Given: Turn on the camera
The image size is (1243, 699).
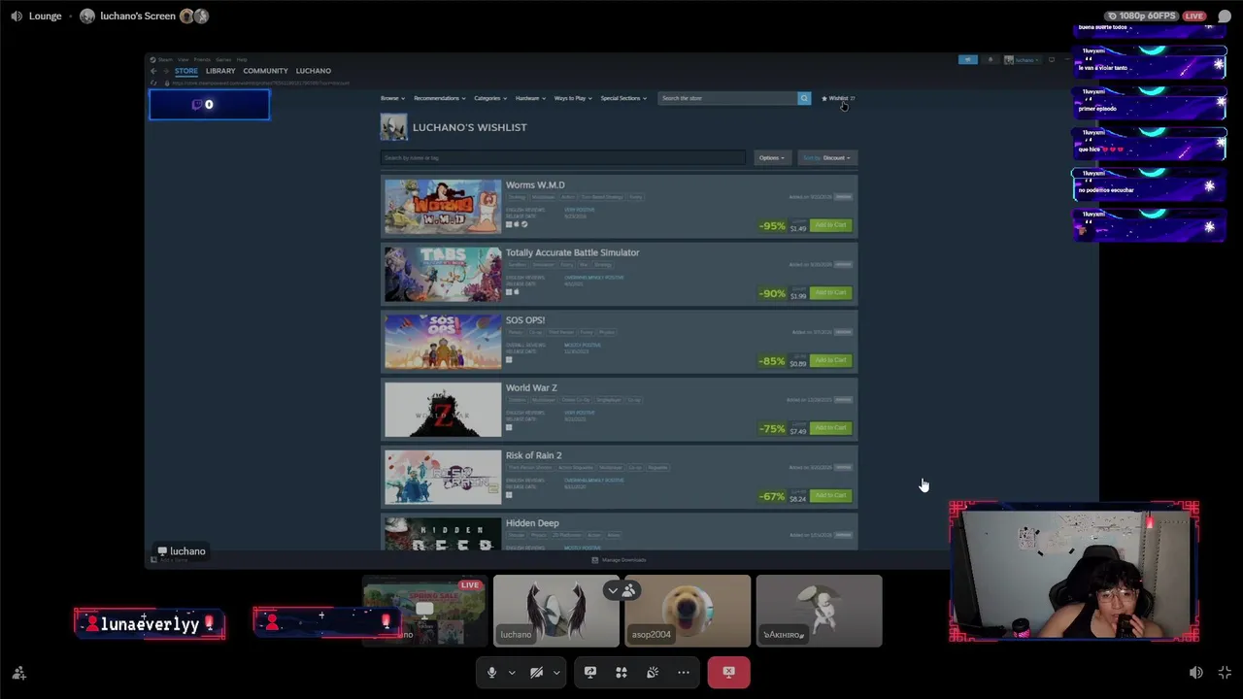Looking at the screenshot, I should [536, 672].
